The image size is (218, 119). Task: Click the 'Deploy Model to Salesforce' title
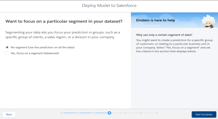[x=109, y=6]
